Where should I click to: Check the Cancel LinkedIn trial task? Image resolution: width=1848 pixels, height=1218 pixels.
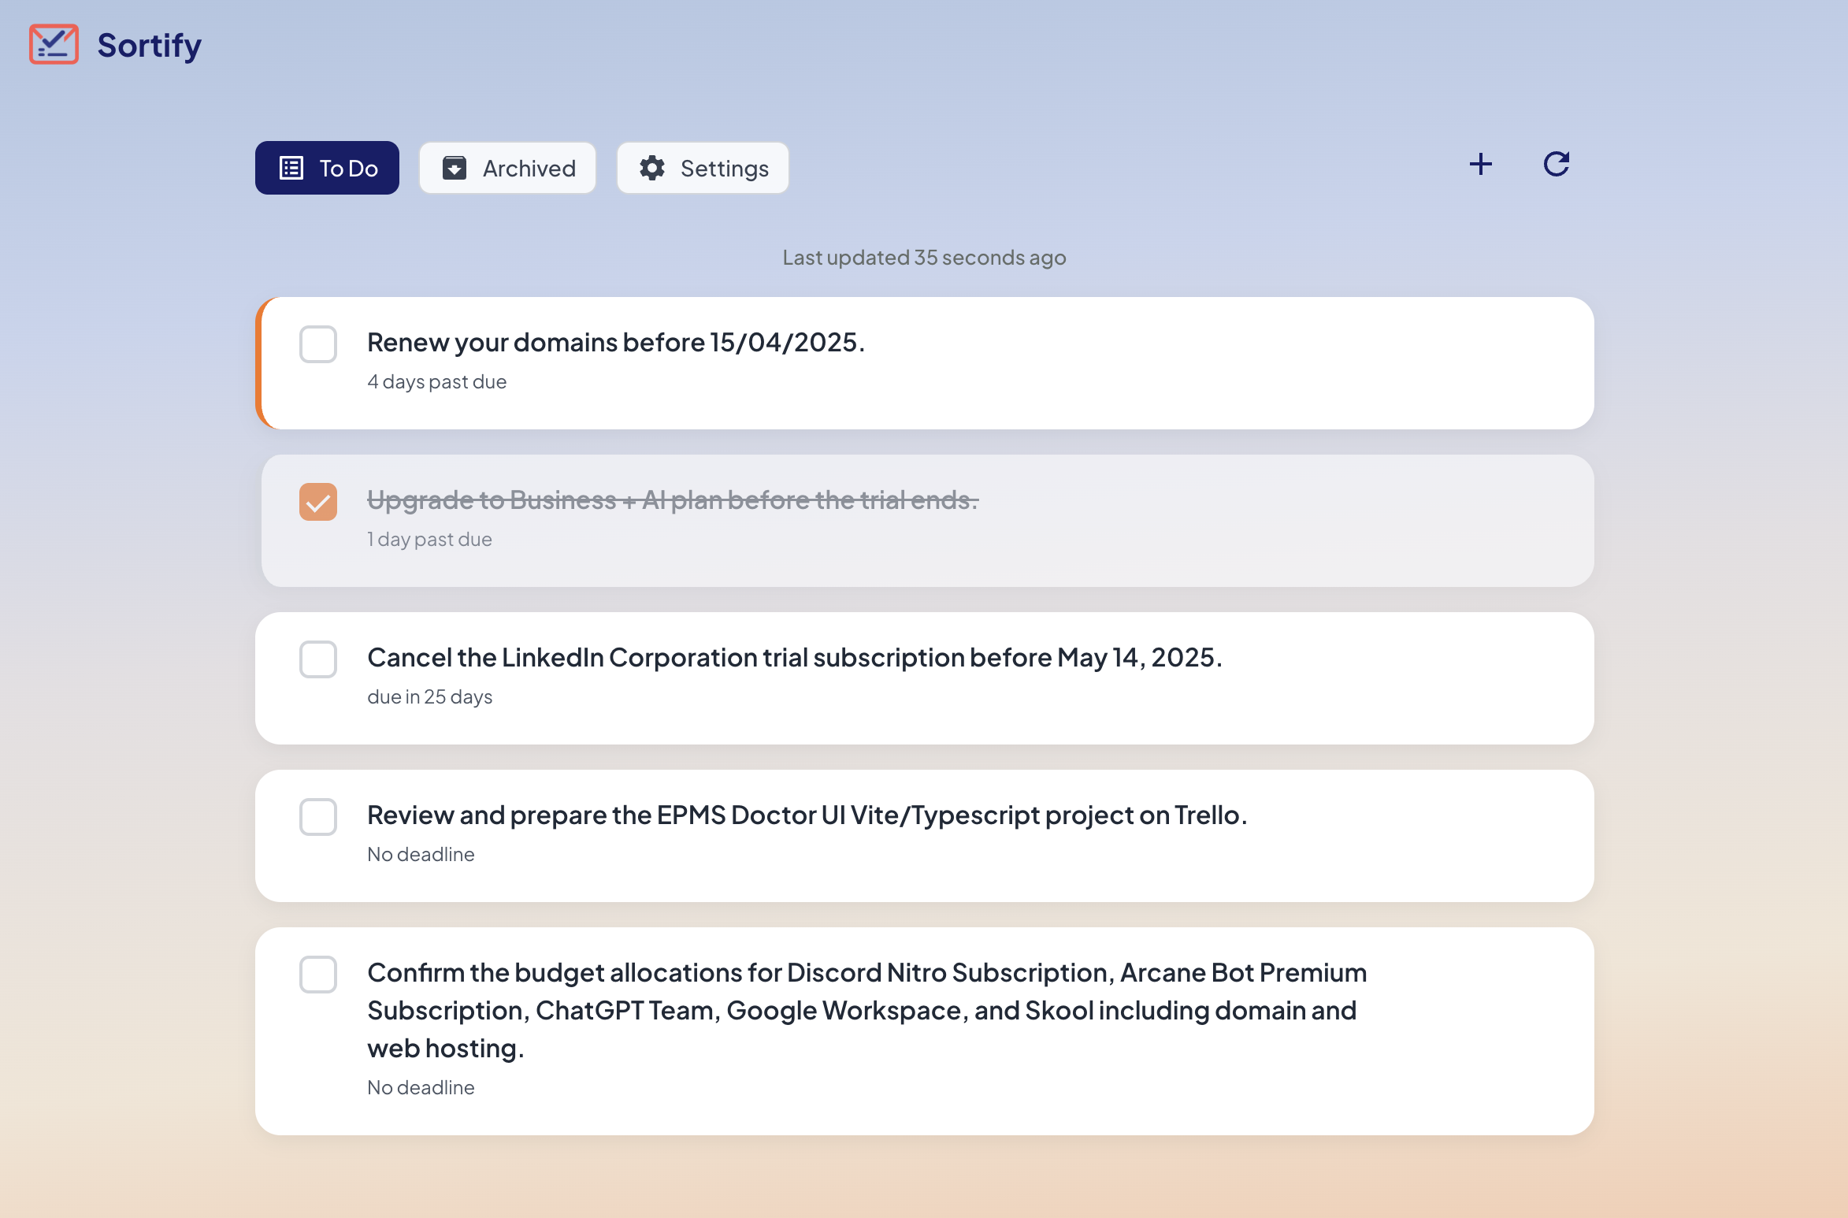coord(318,659)
